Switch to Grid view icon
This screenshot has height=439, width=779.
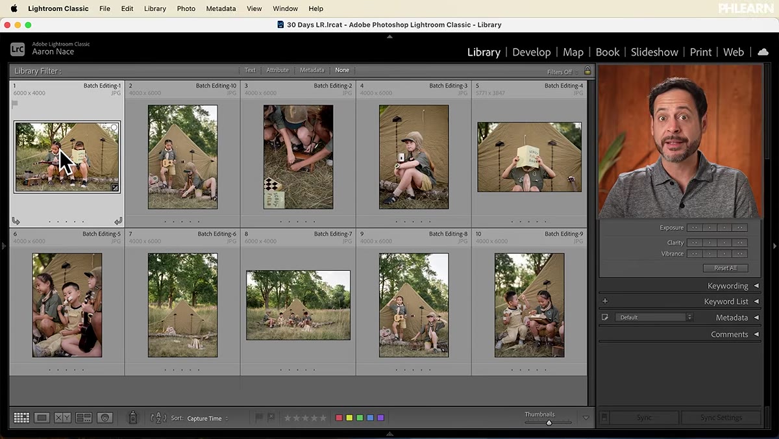21,418
